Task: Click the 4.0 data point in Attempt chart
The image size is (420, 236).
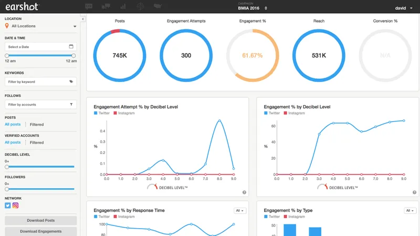Action: (163, 160)
